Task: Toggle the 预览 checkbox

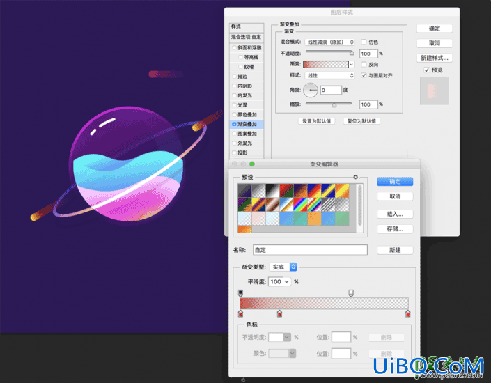Action: 426,70
